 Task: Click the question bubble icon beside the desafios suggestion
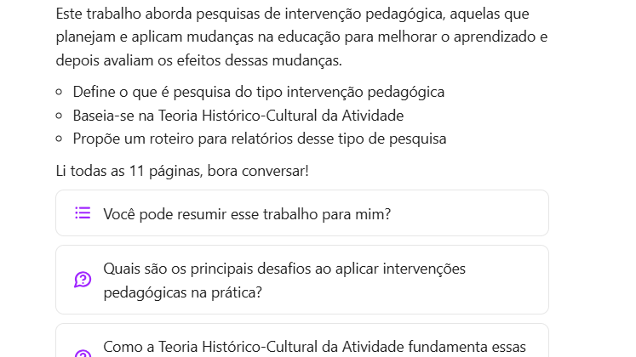pyautogui.click(x=83, y=280)
